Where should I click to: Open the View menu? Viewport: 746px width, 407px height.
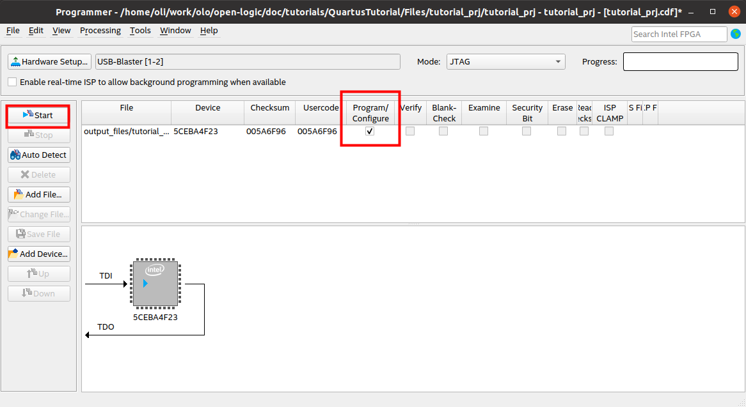(61, 31)
